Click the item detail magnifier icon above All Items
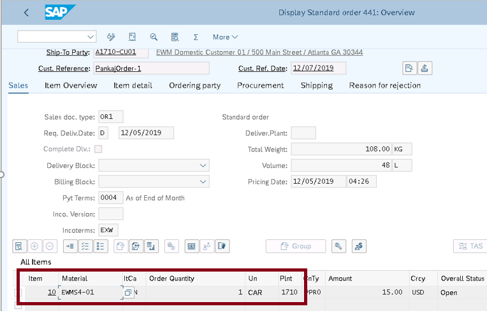487x311 pixels. [x=18, y=246]
